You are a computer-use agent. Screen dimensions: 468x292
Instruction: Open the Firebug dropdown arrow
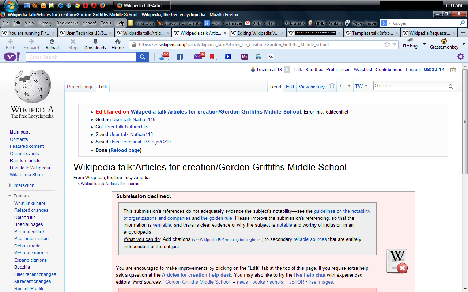[x=424, y=44]
